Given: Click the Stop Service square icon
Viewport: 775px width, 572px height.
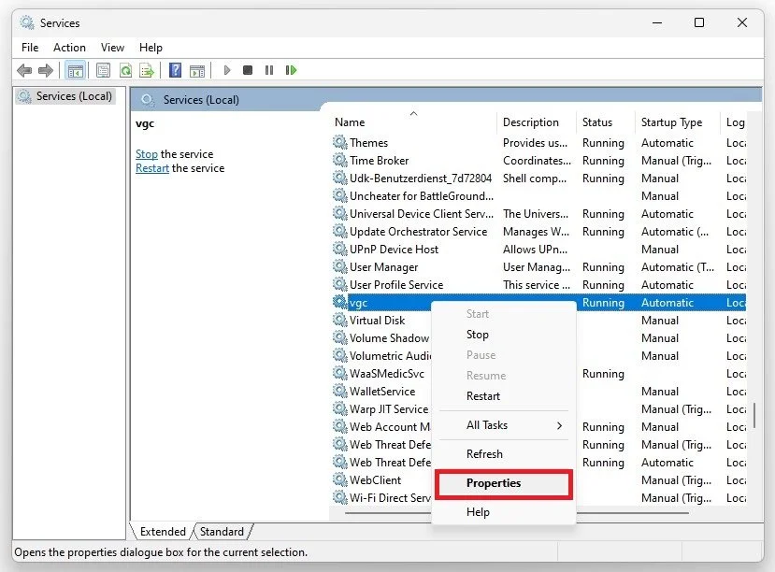Looking at the screenshot, I should click(248, 70).
